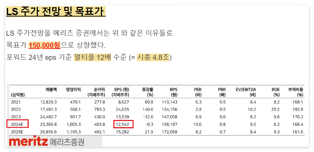Click the 2021 EPS value 8,627
Viewport: 314px width, 152px height.
[x=123, y=102]
